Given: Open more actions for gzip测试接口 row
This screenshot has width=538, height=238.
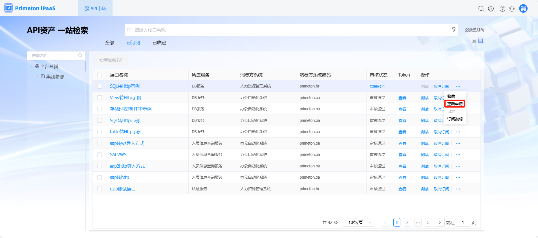Looking at the screenshot, I should tap(458, 189).
